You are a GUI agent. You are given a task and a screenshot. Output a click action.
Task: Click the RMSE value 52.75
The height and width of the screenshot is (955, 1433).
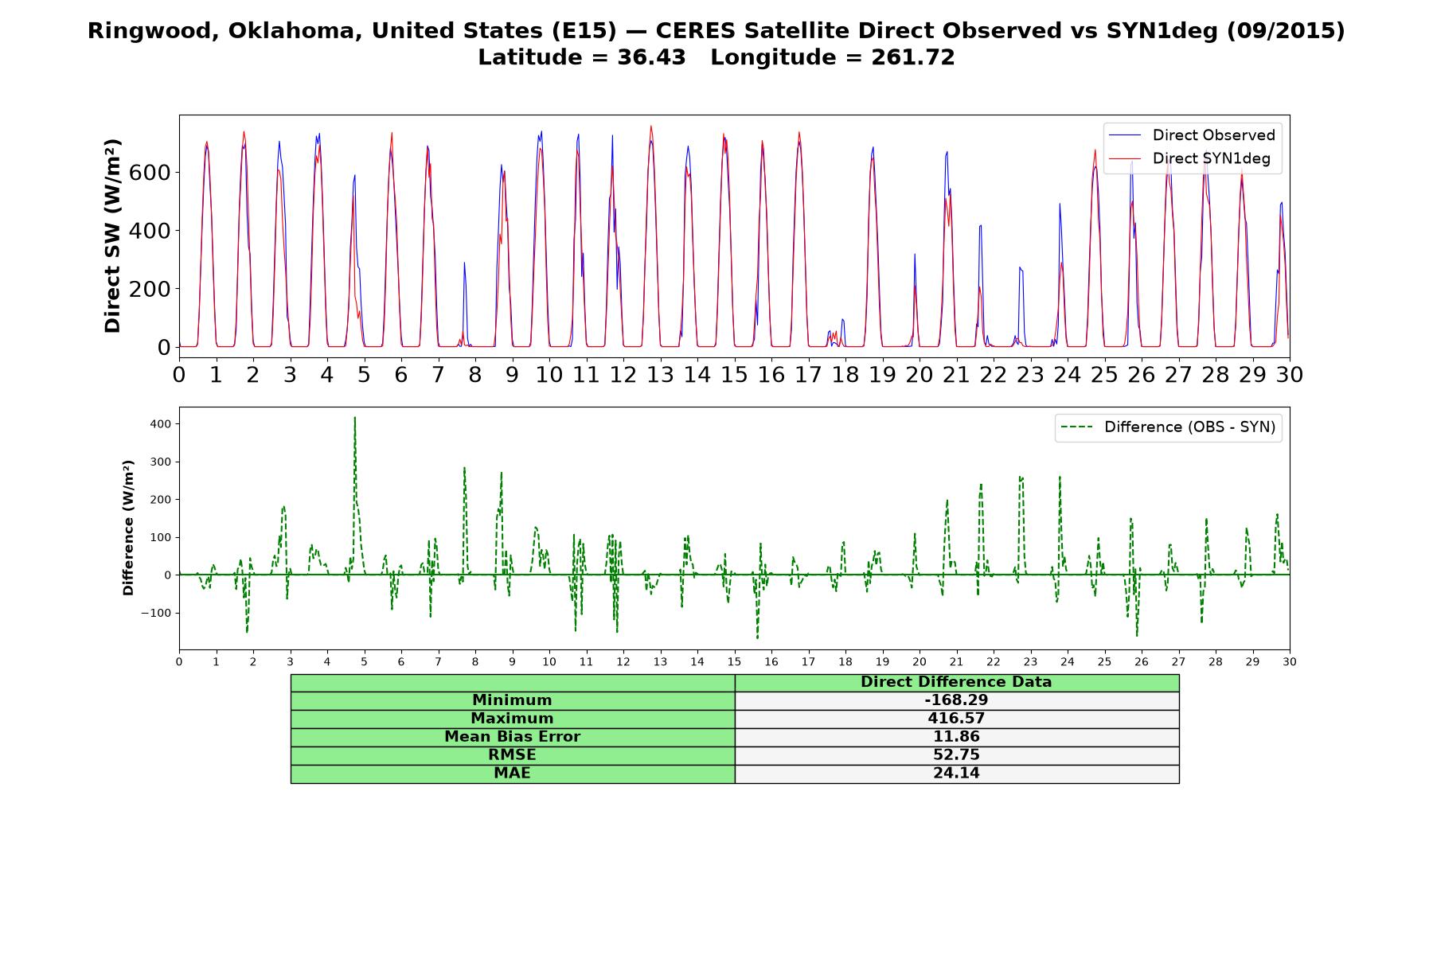[956, 755]
